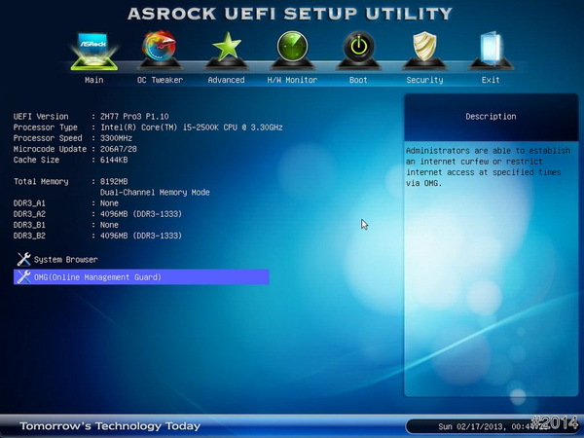
Task: Click the date Sun 02/17/2013 in status bar
Action: coord(472,426)
